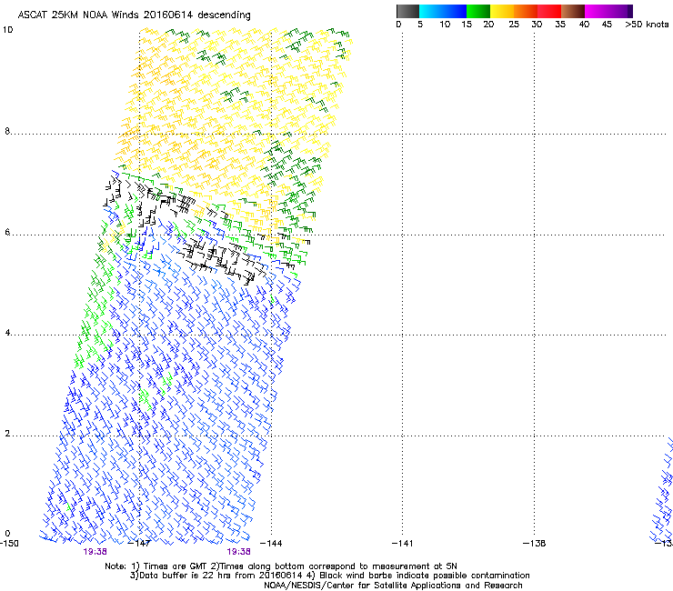The width and height of the screenshot is (673, 591).
Task: Click the longitude -147 axis label
Action: pos(140,544)
